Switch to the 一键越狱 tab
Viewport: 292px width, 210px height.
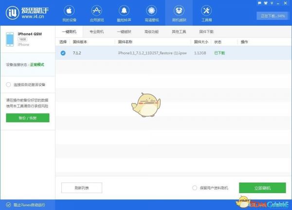[x=124, y=32]
